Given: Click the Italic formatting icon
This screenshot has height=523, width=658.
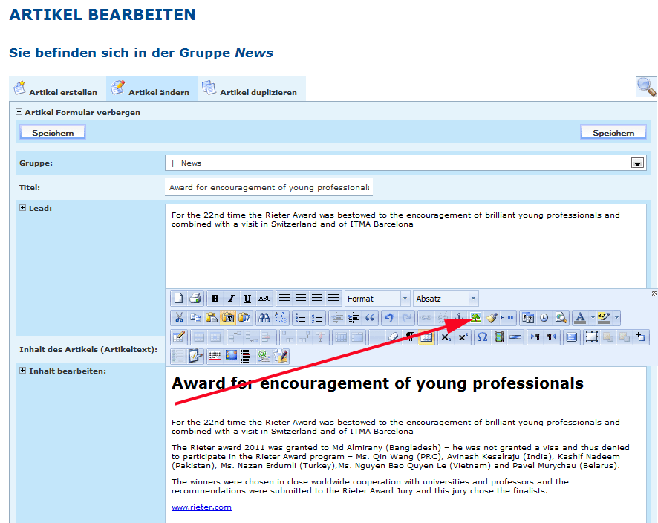Looking at the screenshot, I should (x=231, y=299).
